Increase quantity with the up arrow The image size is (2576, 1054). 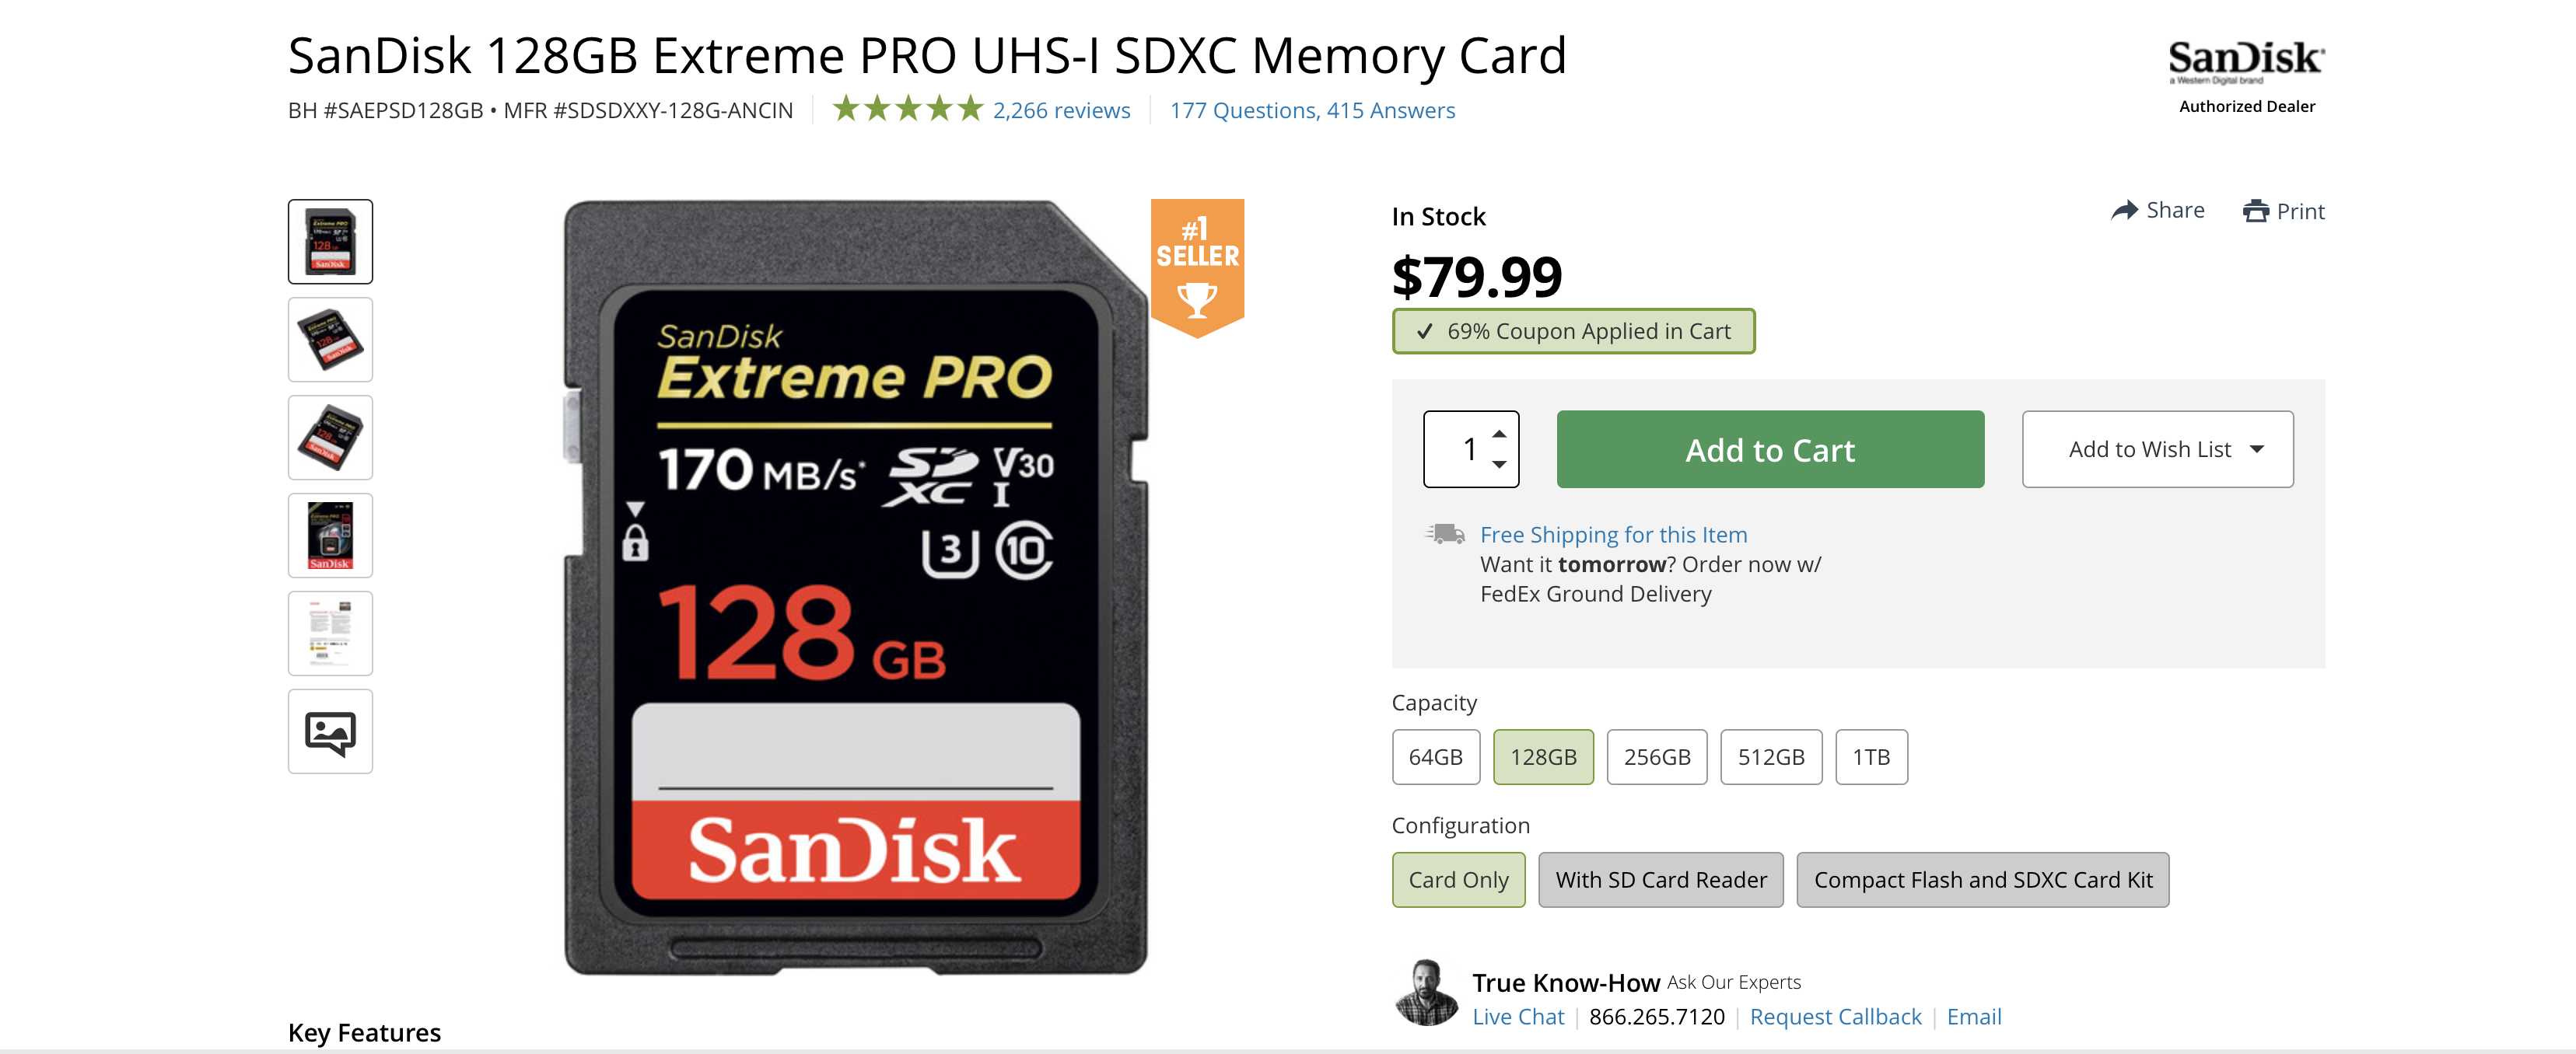(1499, 434)
